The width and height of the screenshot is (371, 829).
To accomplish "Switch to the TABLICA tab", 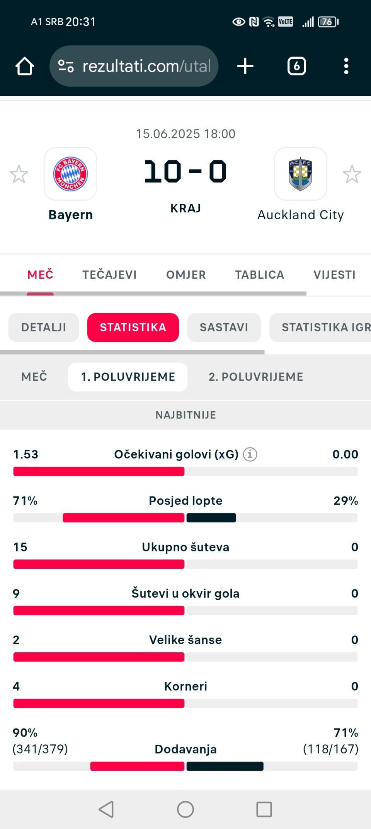I will [x=259, y=275].
